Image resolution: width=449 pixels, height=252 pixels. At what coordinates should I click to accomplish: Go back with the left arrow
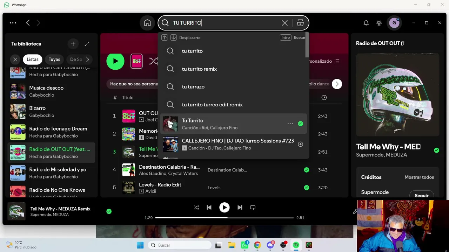click(28, 23)
